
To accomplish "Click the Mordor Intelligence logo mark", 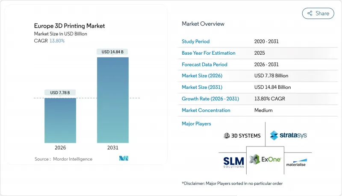I will tap(124, 159).
